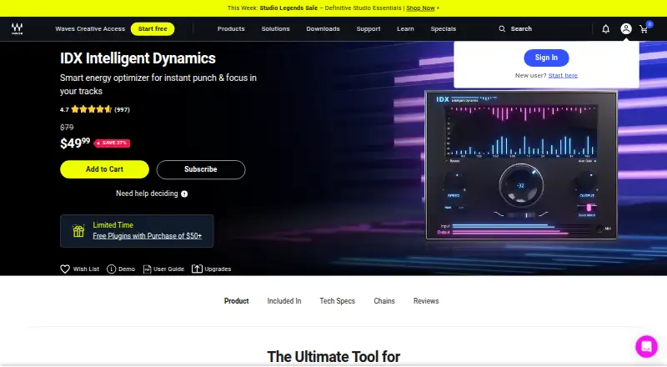Click Waves Creative Access link
Image resolution: width=667 pixels, height=367 pixels.
click(x=90, y=29)
